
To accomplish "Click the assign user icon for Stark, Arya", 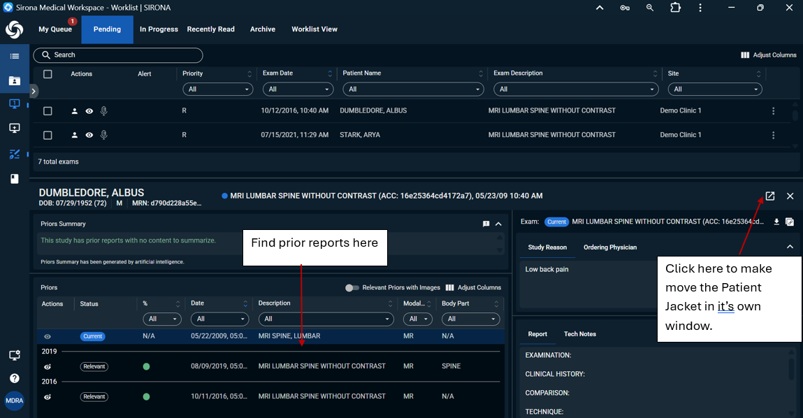I will coord(75,135).
